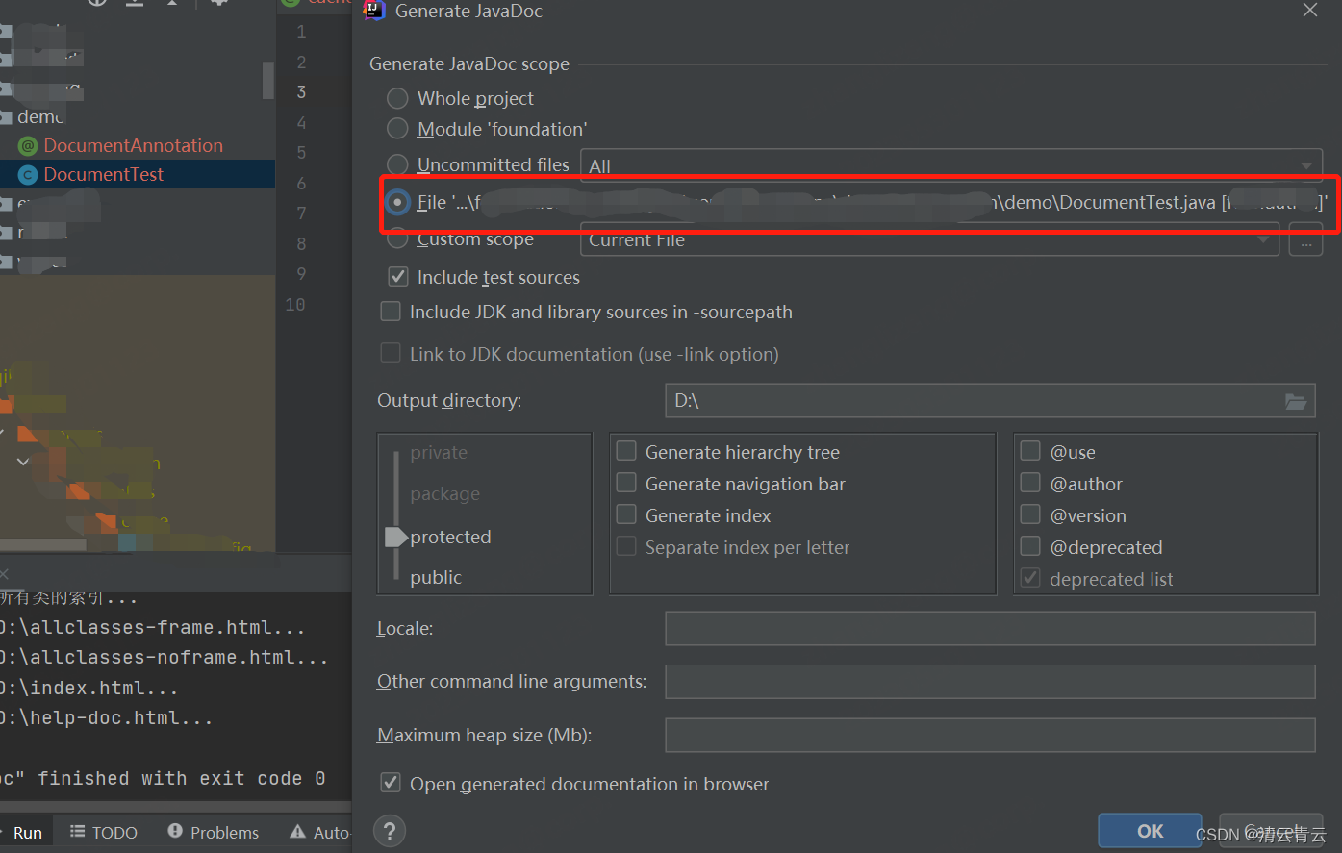
Task: Toggle Separate index per letter checkbox
Action: (626, 546)
